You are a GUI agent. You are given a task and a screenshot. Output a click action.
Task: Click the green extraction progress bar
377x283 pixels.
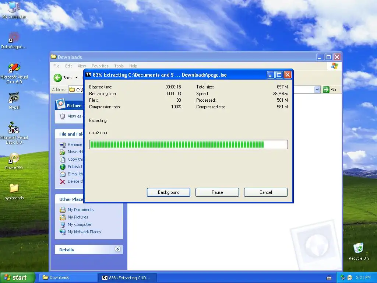(x=188, y=144)
